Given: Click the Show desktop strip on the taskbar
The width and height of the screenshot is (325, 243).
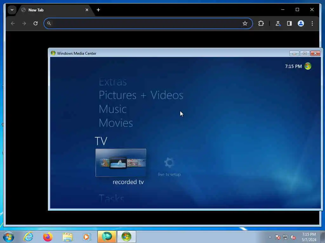Looking at the screenshot, I should (x=323, y=237).
